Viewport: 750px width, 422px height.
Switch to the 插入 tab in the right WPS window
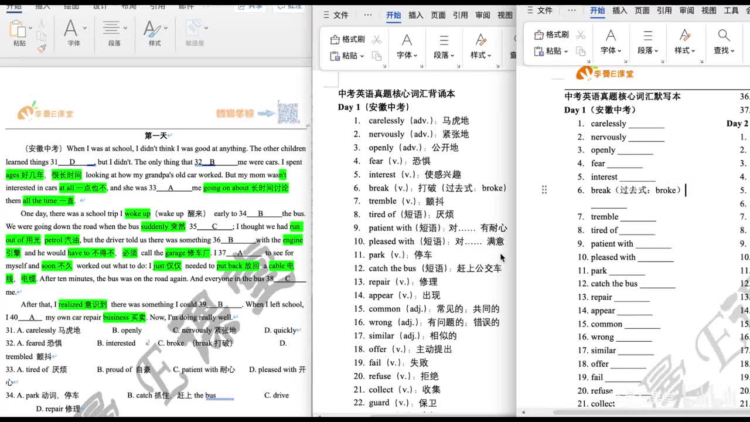pos(620,11)
